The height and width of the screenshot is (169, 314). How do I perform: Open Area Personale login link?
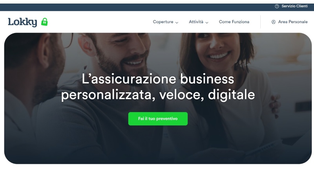293,22
